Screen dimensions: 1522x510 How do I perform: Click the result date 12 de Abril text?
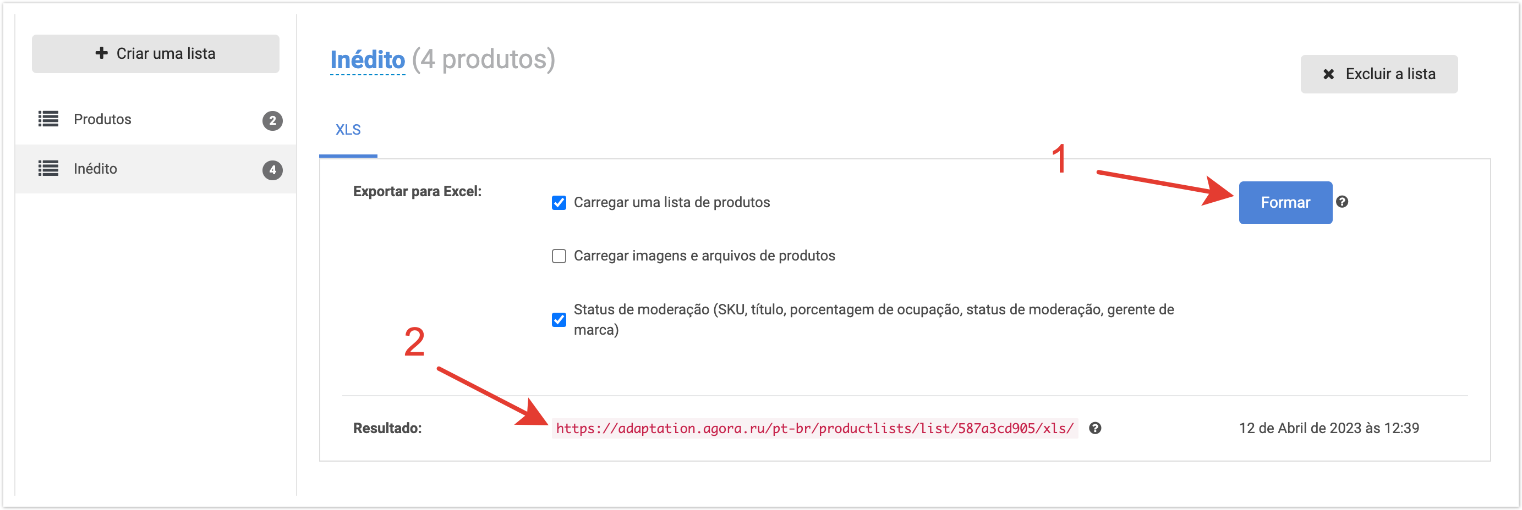1328,428
